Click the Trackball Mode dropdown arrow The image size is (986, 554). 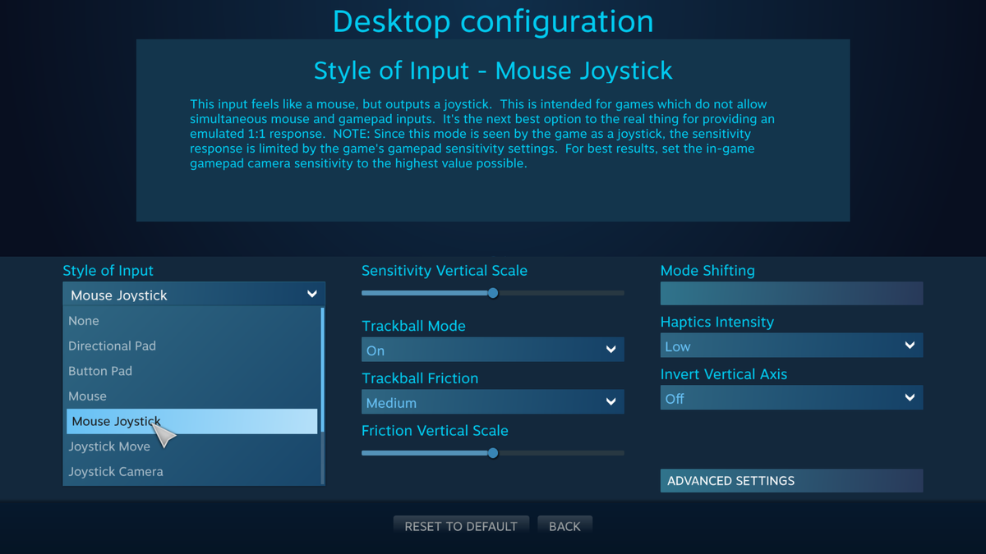pyautogui.click(x=610, y=349)
